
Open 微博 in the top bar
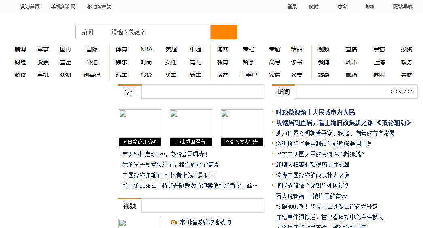pos(314,7)
